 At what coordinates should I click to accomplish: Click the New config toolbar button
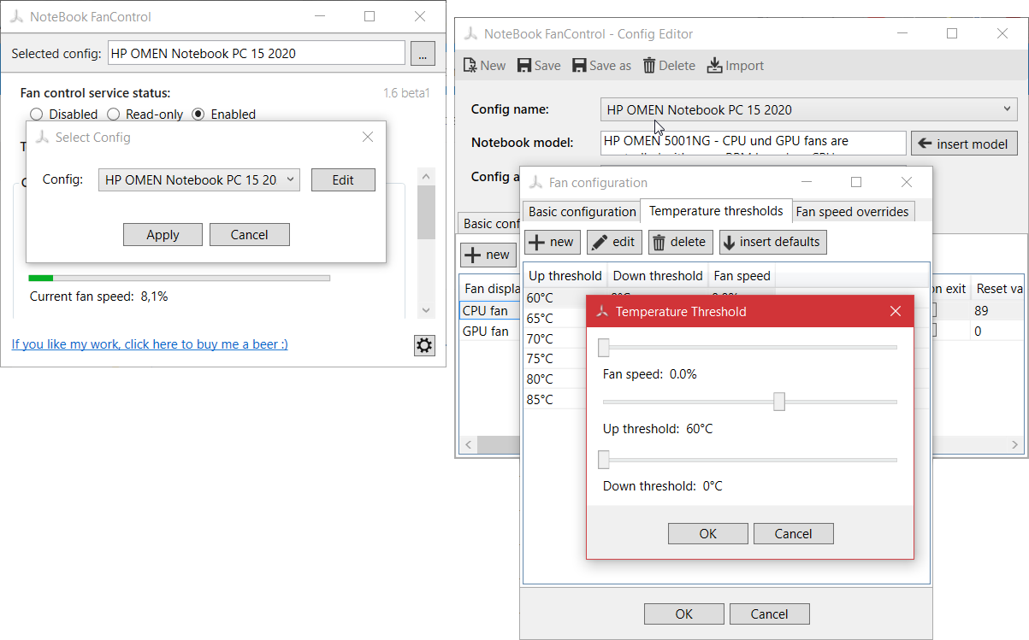(x=484, y=66)
